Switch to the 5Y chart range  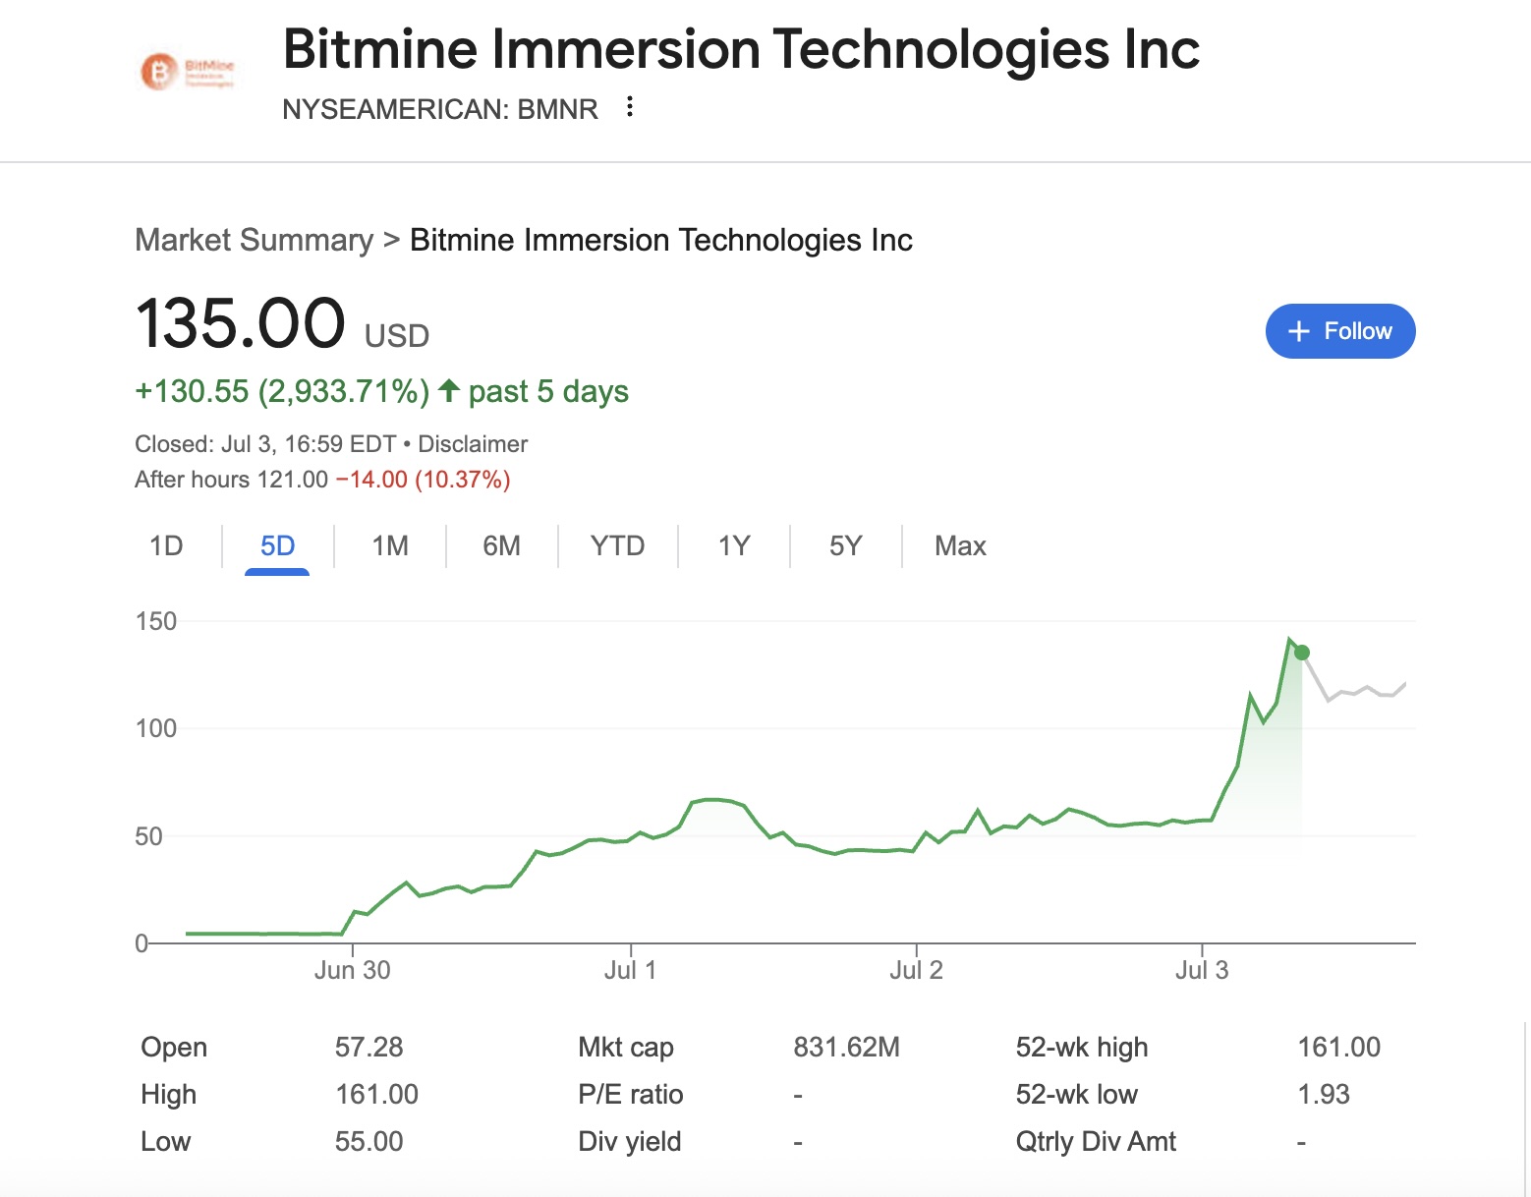(845, 546)
